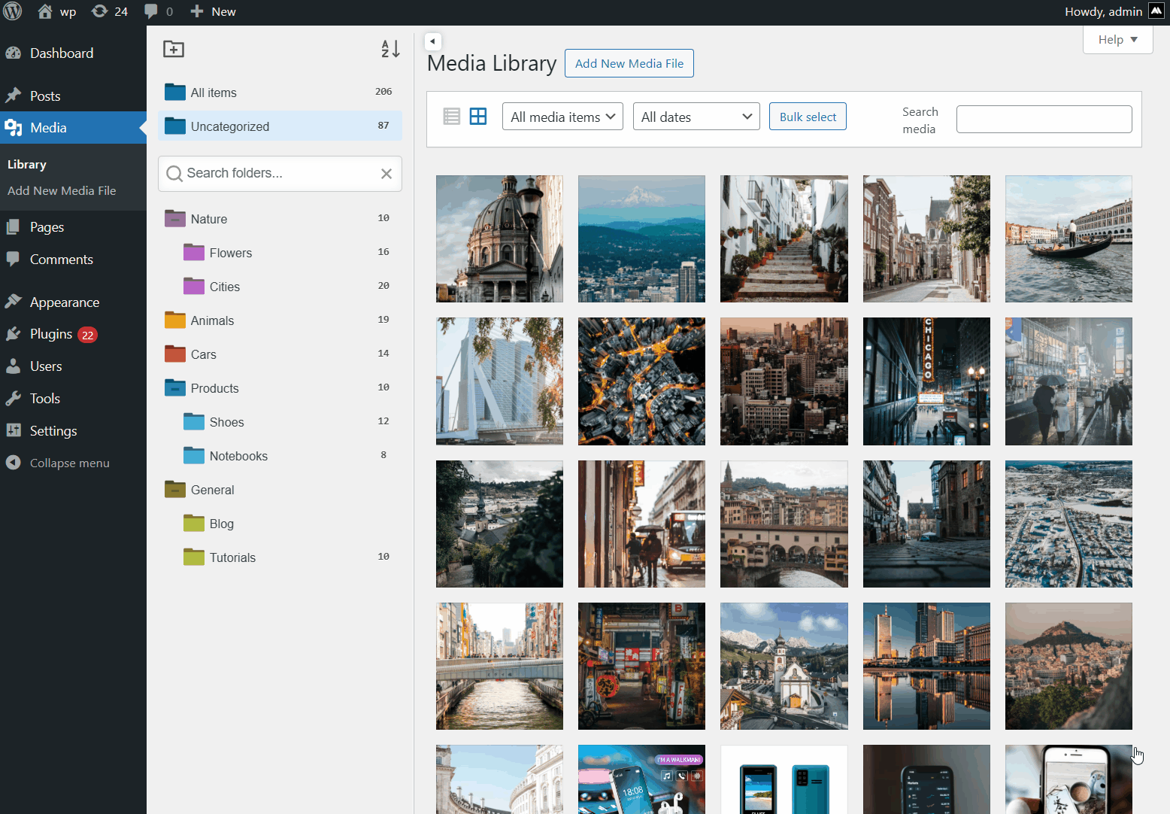Open the mountain church village thumbnail
Image resolution: width=1170 pixels, height=814 pixels.
tap(784, 666)
